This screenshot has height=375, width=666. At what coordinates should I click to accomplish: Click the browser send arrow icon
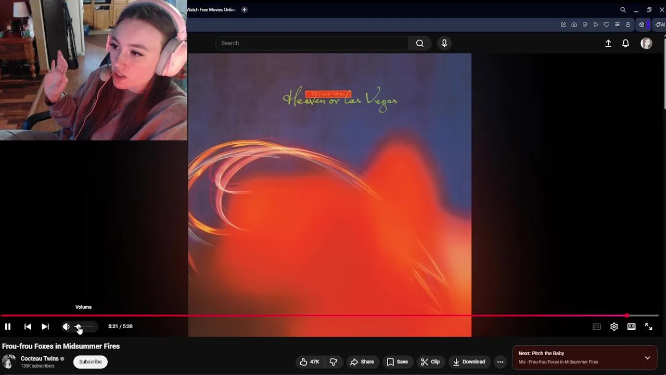596,24
